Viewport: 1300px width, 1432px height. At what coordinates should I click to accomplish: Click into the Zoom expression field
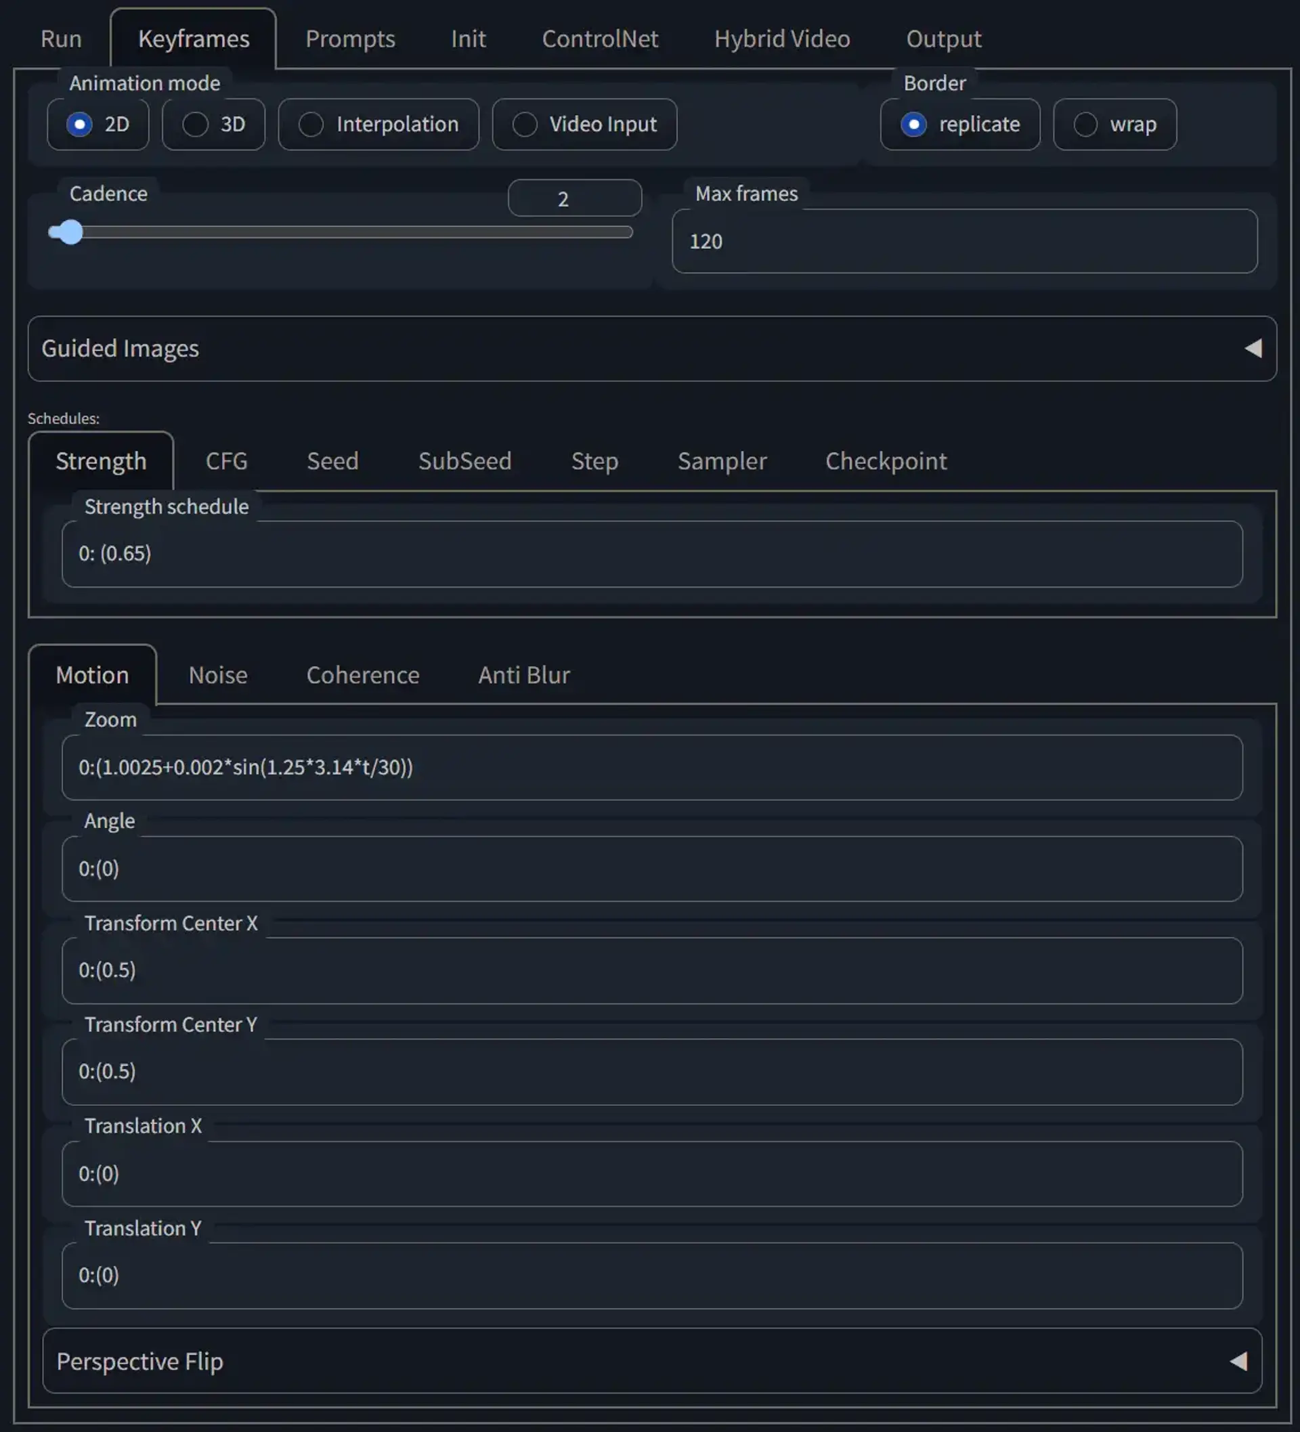coord(651,767)
